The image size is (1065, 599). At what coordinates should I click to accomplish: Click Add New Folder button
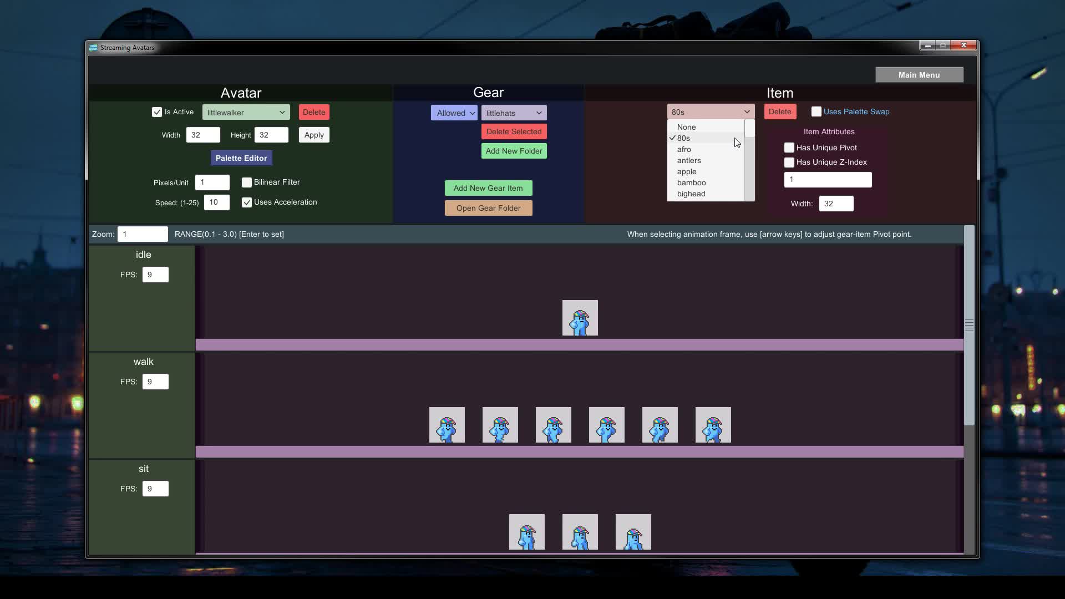(514, 151)
